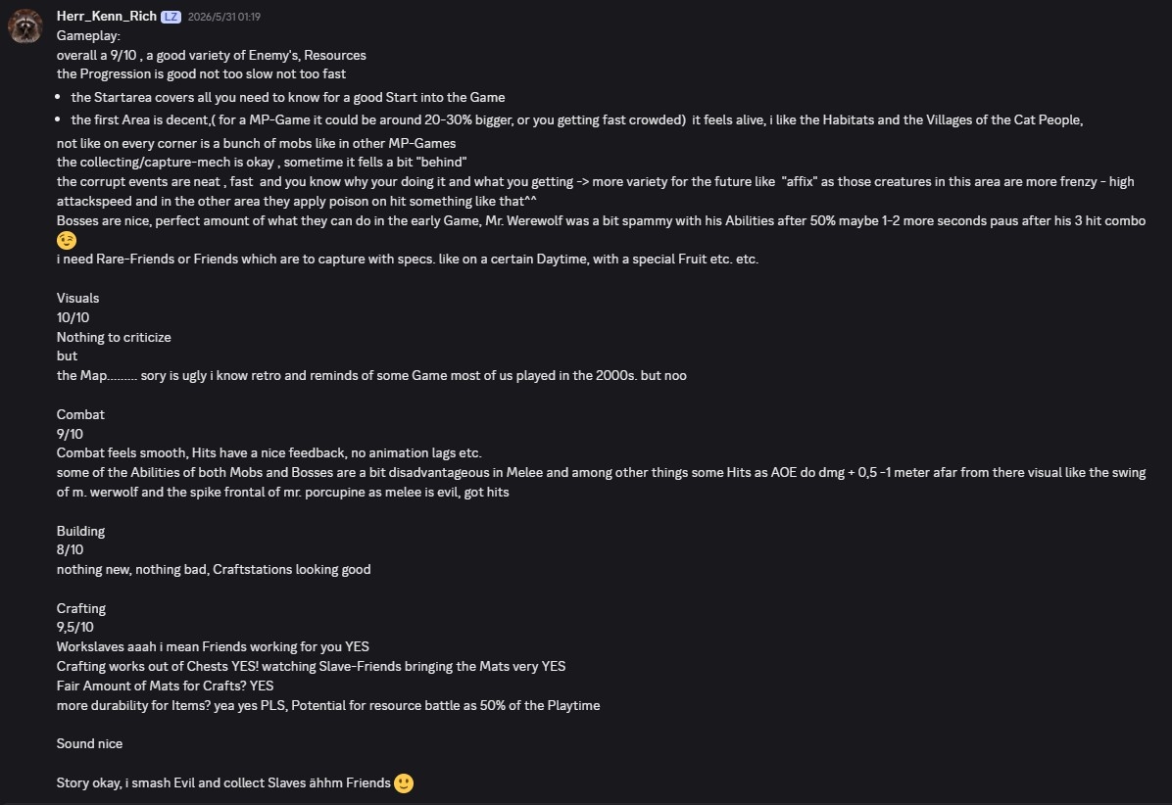
Task: Open Herr_Kenn_Rich's raccoon avatar profile
Action: (x=25, y=26)
